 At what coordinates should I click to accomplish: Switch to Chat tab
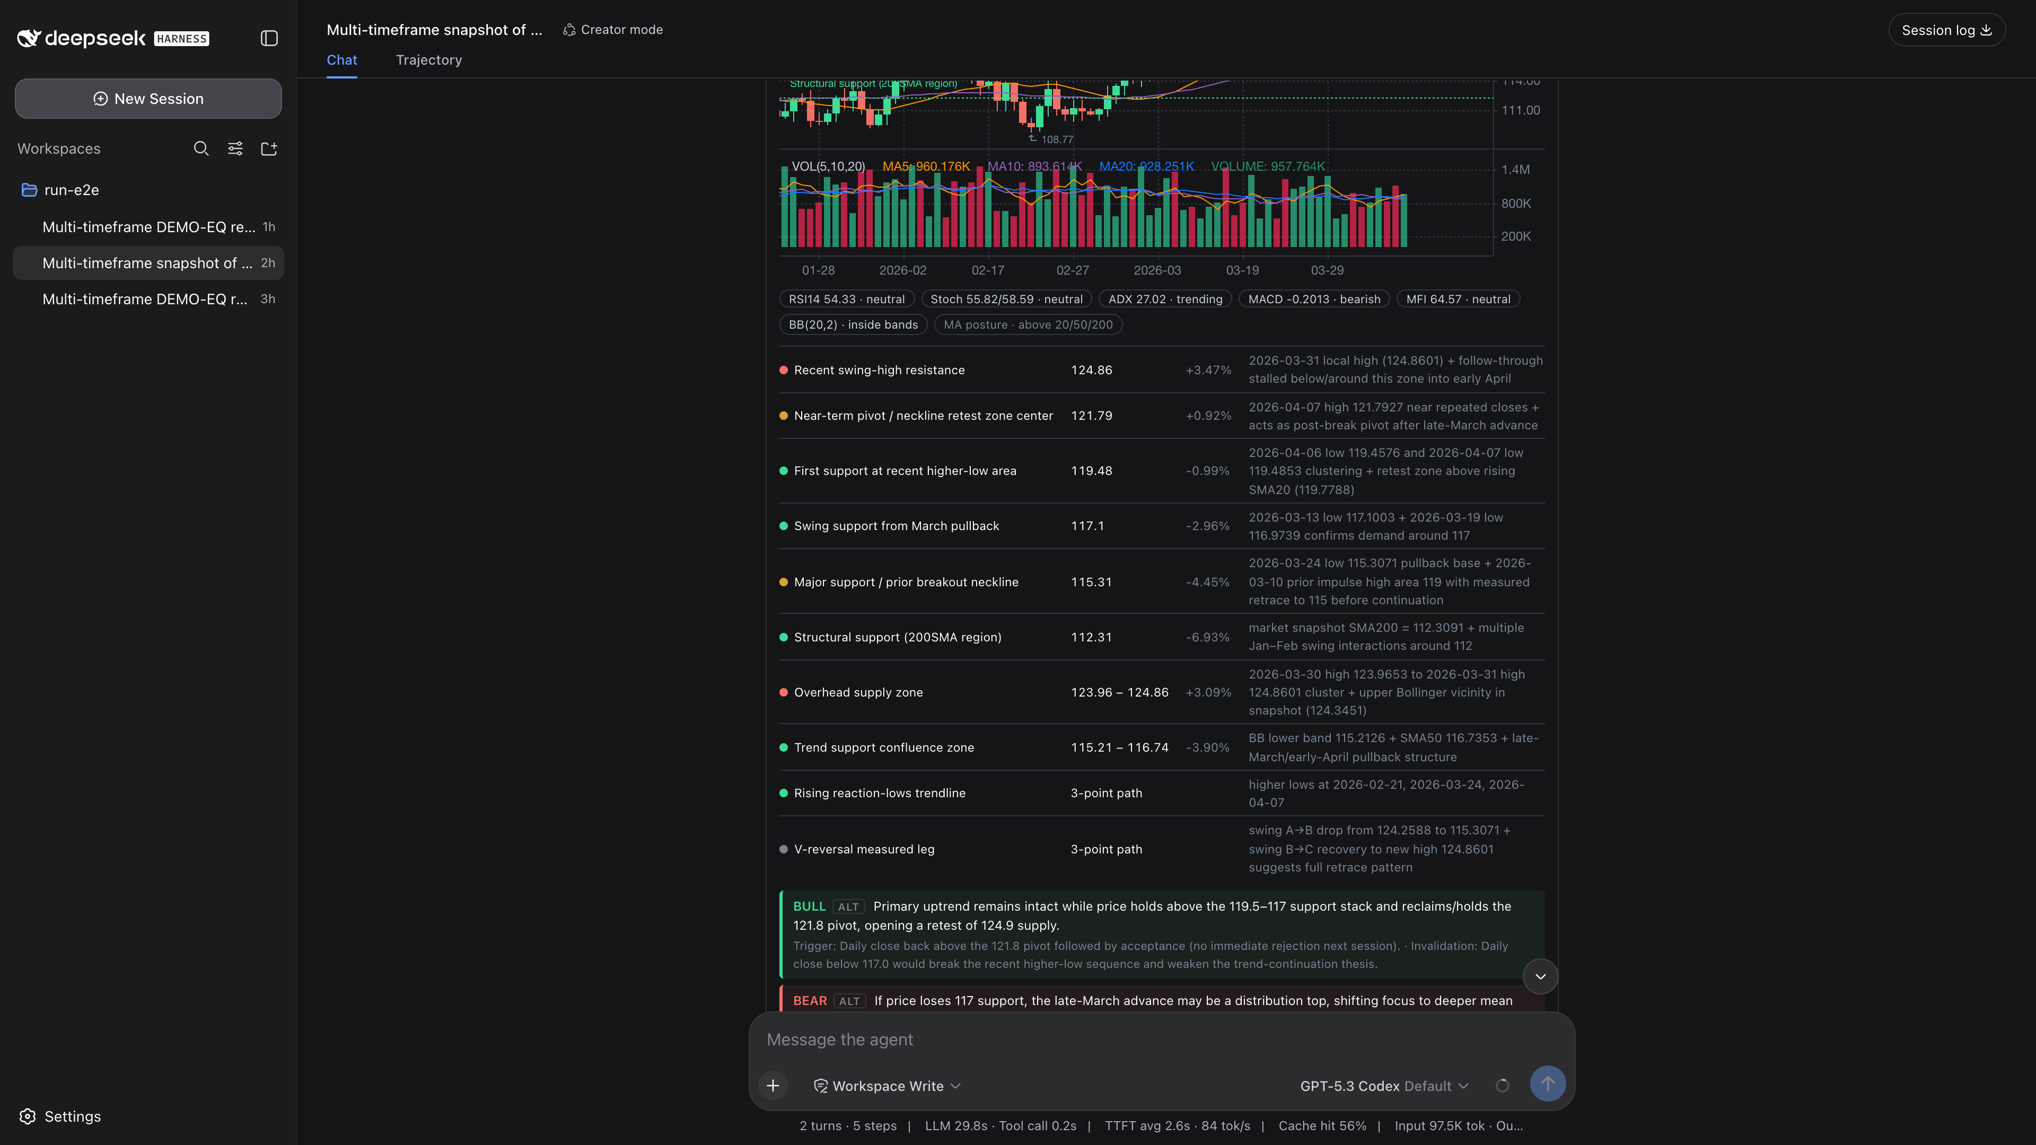341,60
